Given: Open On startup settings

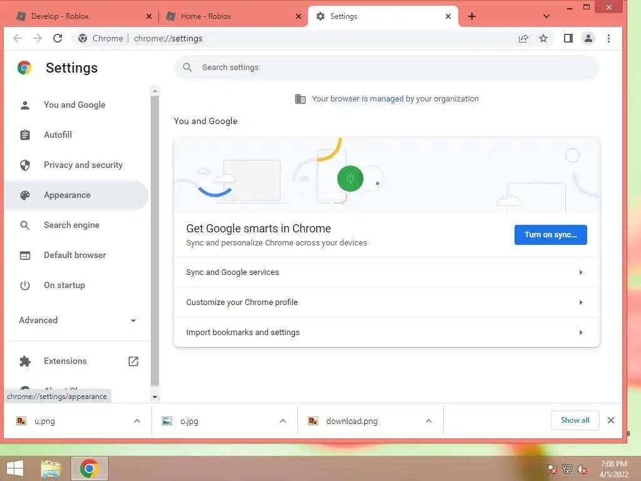Looking at the screenshot, I should [76, 286].
